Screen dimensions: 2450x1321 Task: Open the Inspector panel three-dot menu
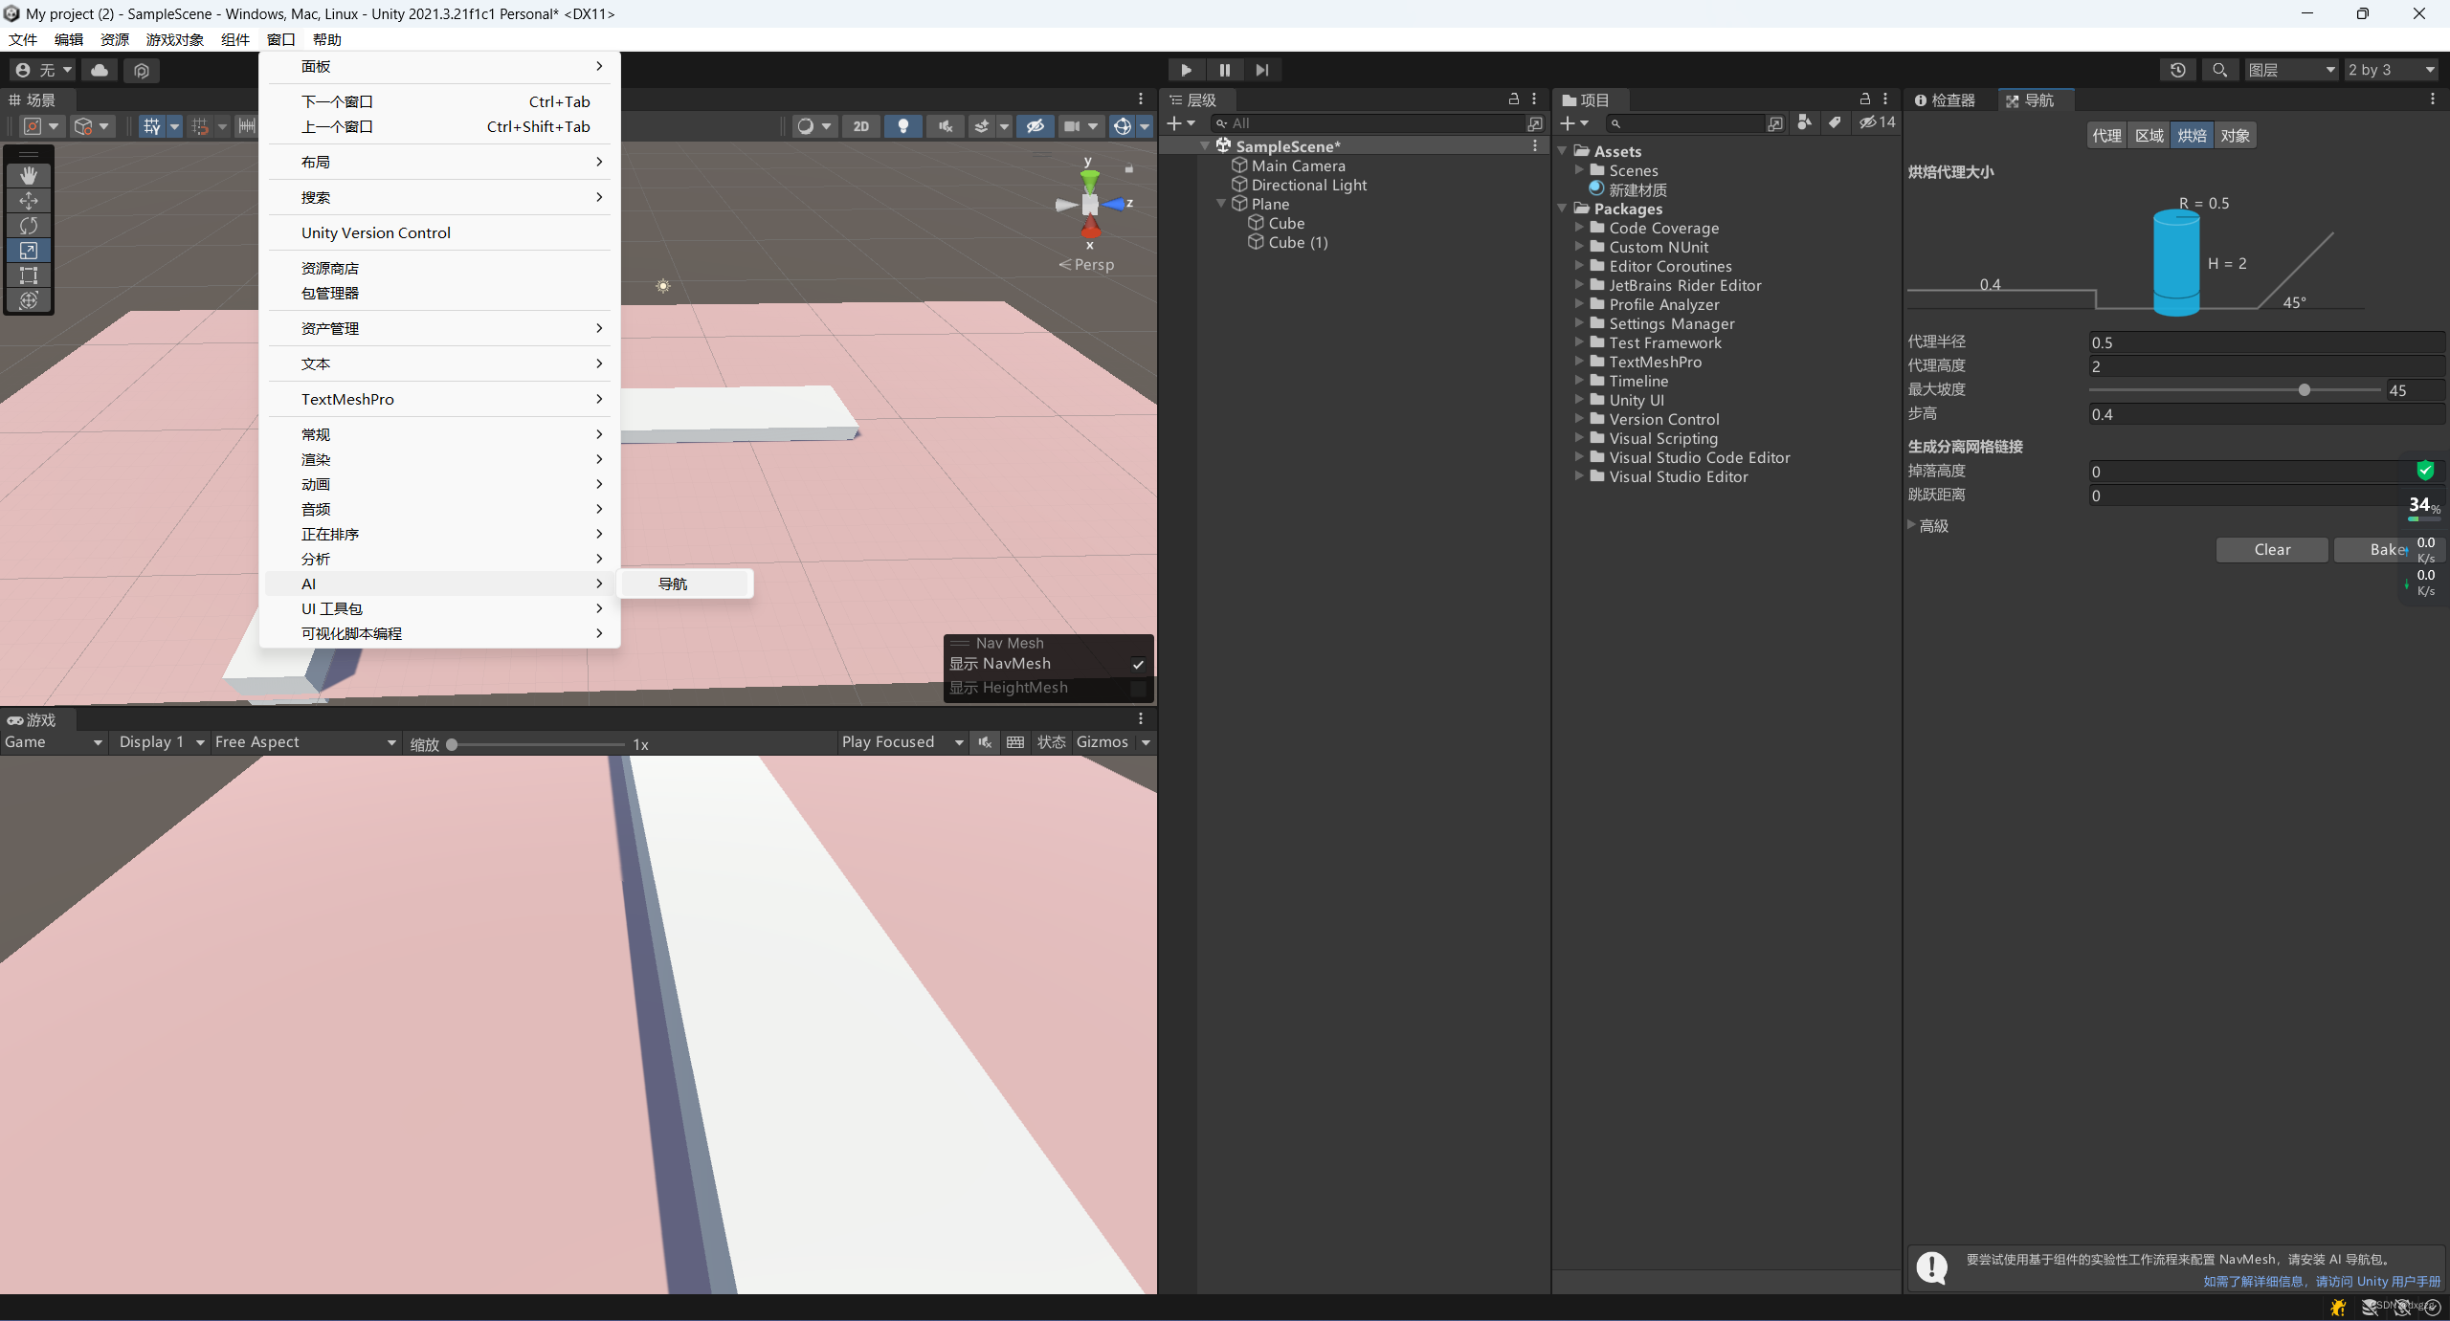click(x=2433, y=99)
